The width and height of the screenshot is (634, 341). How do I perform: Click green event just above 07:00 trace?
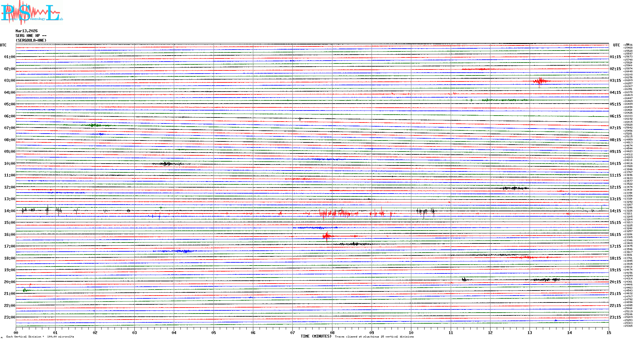pyautogui.click(x=93, y=125)
